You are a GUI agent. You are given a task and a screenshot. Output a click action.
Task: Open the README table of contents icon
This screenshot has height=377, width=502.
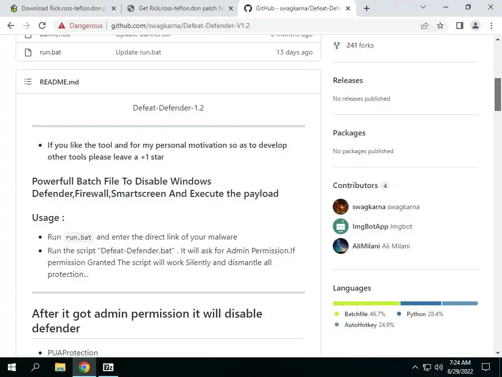tap(28, 82)
